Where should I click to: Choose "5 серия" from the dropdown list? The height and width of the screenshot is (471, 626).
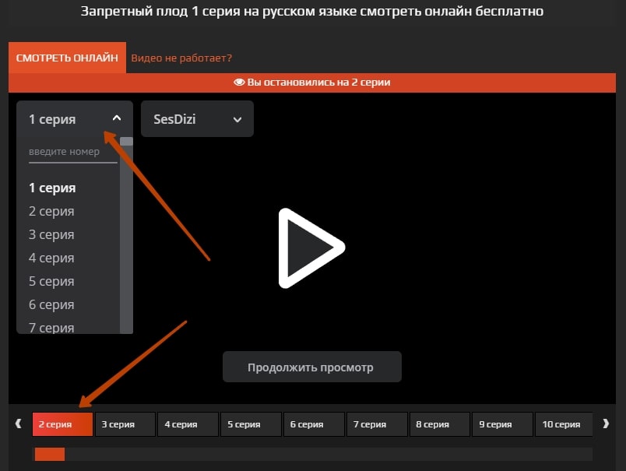point(51,281)
